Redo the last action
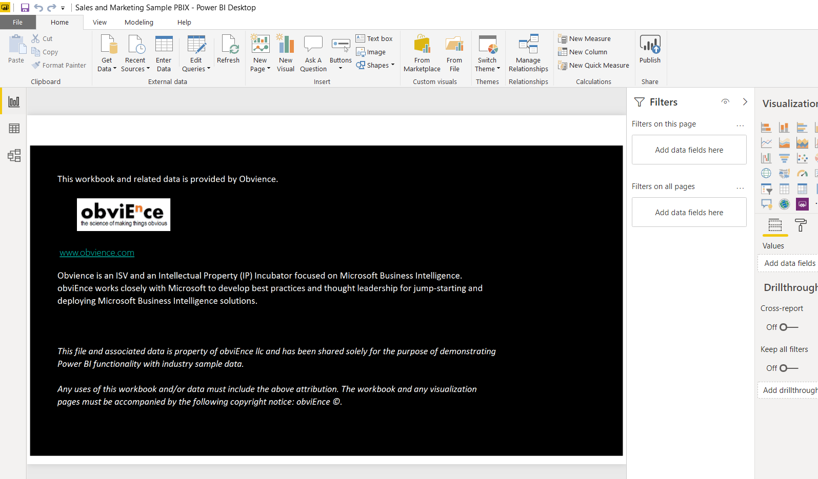The image size is (818, 479). tap(51, 8)
